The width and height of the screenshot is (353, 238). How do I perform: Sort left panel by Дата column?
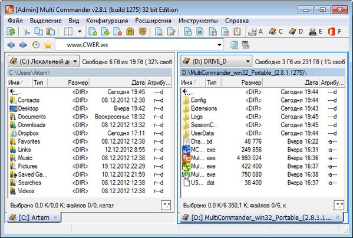click(117, 82)
